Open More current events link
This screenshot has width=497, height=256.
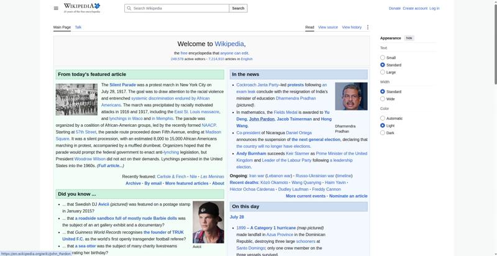(306, 196)
